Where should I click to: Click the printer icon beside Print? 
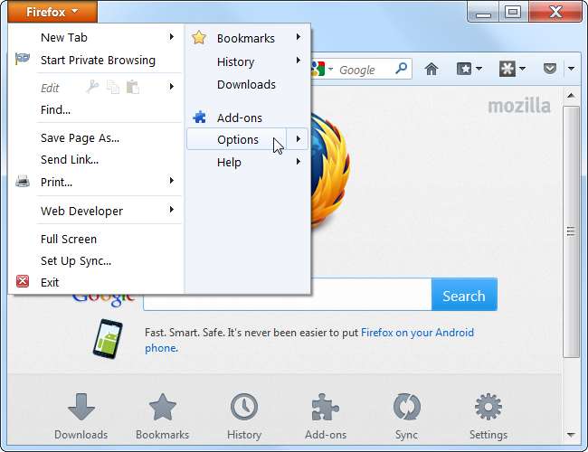(23, 182)
